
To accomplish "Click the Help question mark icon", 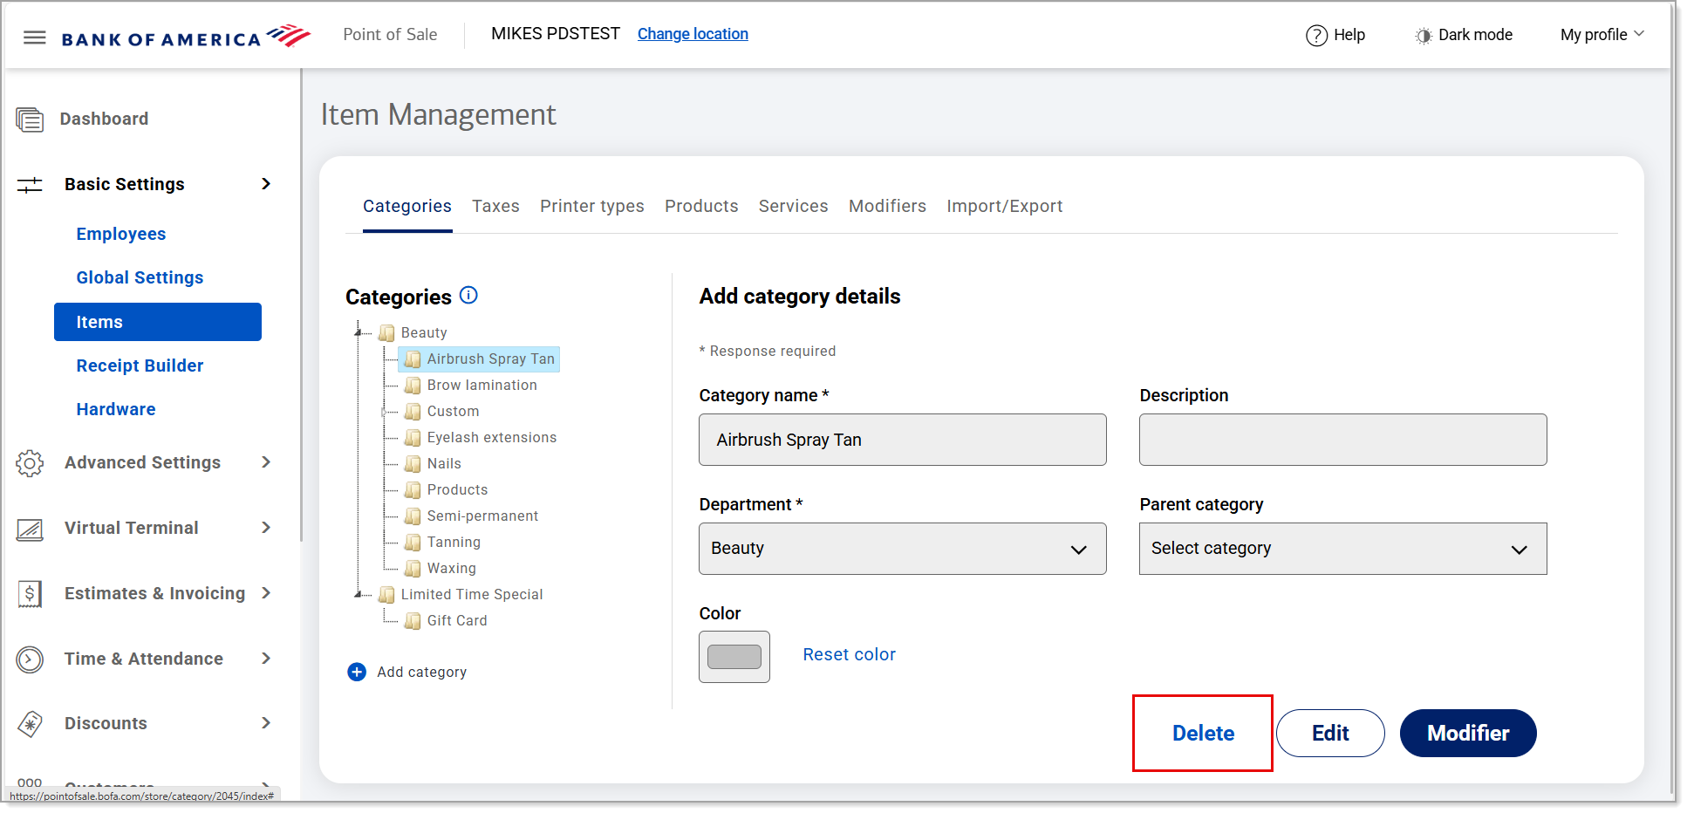I will (1316, 36).
